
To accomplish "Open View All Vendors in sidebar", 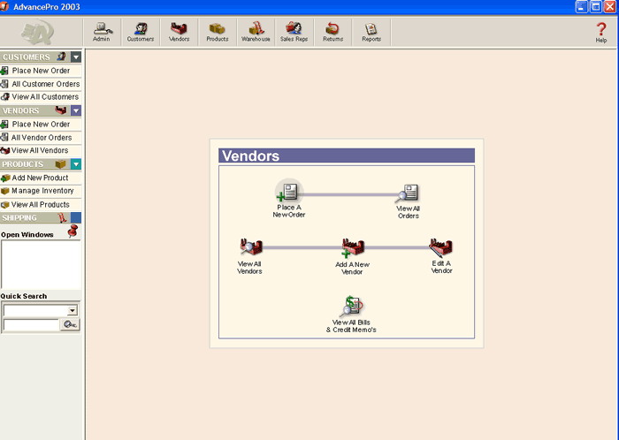I will (x=41, y=150).
